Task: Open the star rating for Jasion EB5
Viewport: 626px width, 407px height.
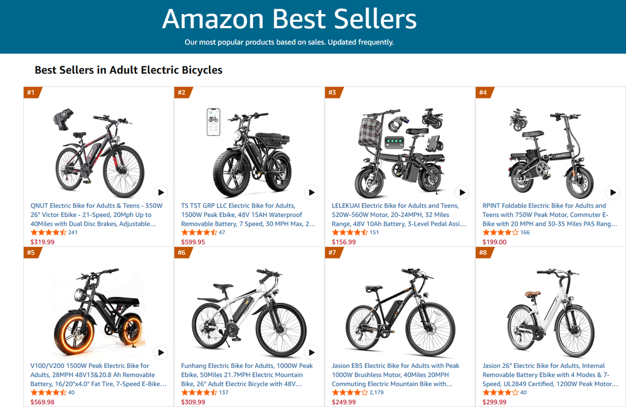Action: [x=350, y=392]
